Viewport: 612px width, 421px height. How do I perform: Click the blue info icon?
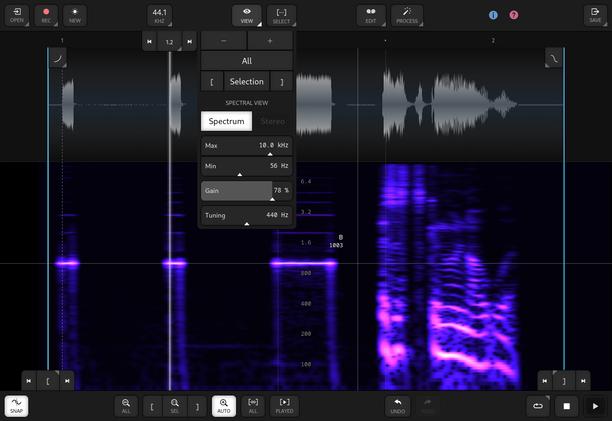click(x=493, y=15)
